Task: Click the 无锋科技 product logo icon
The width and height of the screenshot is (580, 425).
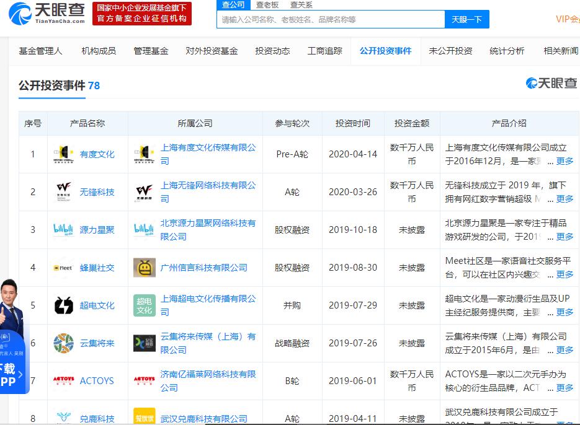Action: tap(63, 192)
